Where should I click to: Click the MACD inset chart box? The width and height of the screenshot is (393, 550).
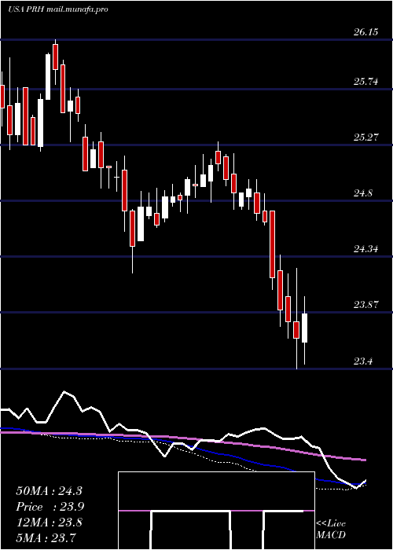pyautogui.click(x=216, y=511)
